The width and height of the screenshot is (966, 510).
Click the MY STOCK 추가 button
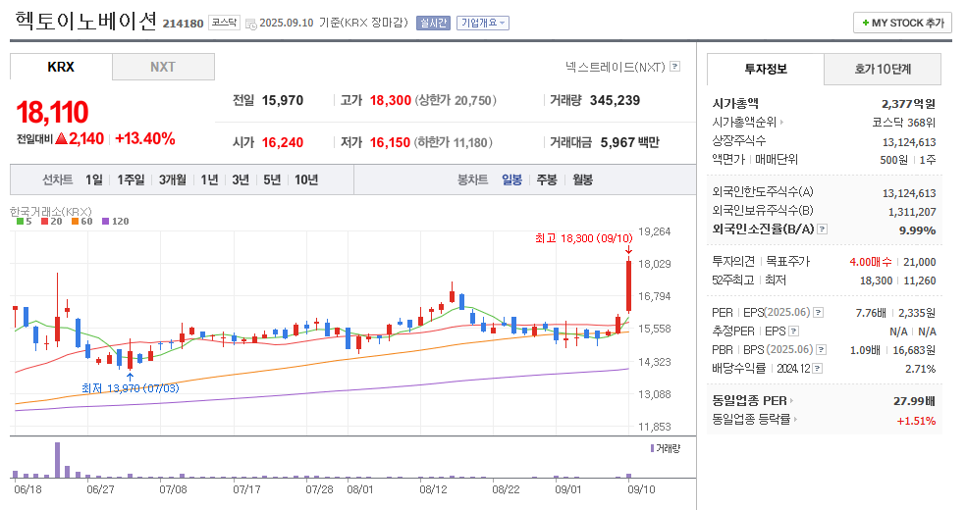tap(902, 23)
